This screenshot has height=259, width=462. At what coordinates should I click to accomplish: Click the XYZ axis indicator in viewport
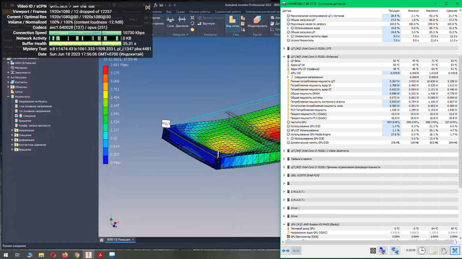point(114,223)
